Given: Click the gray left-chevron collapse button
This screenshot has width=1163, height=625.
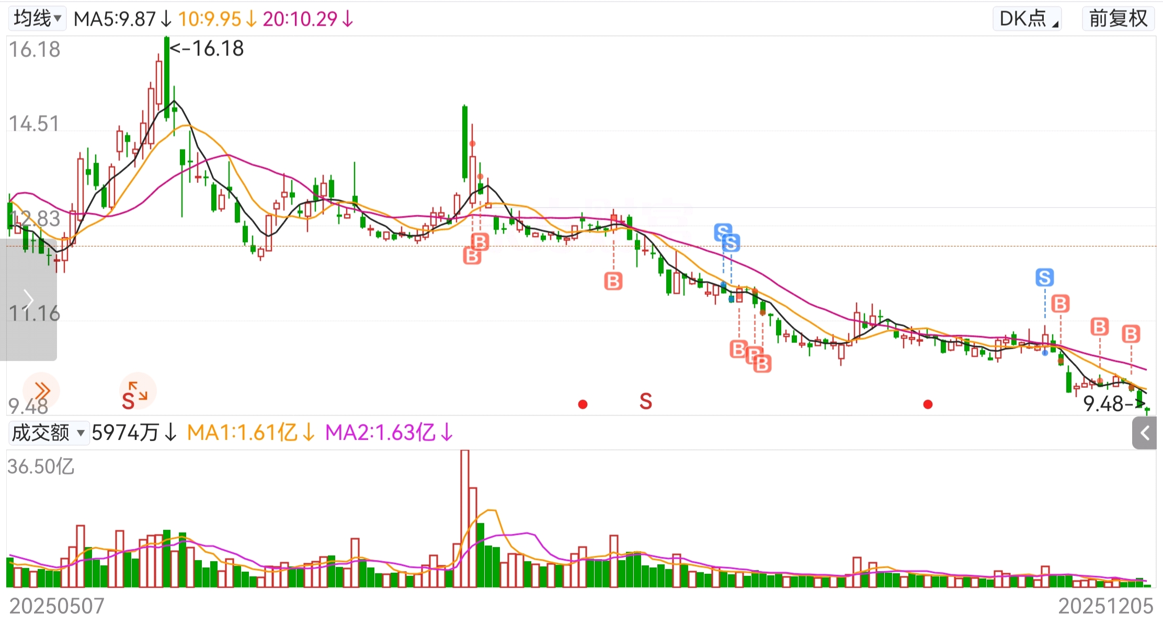Looking at the screenshot, I should [x=1144, y=433].
